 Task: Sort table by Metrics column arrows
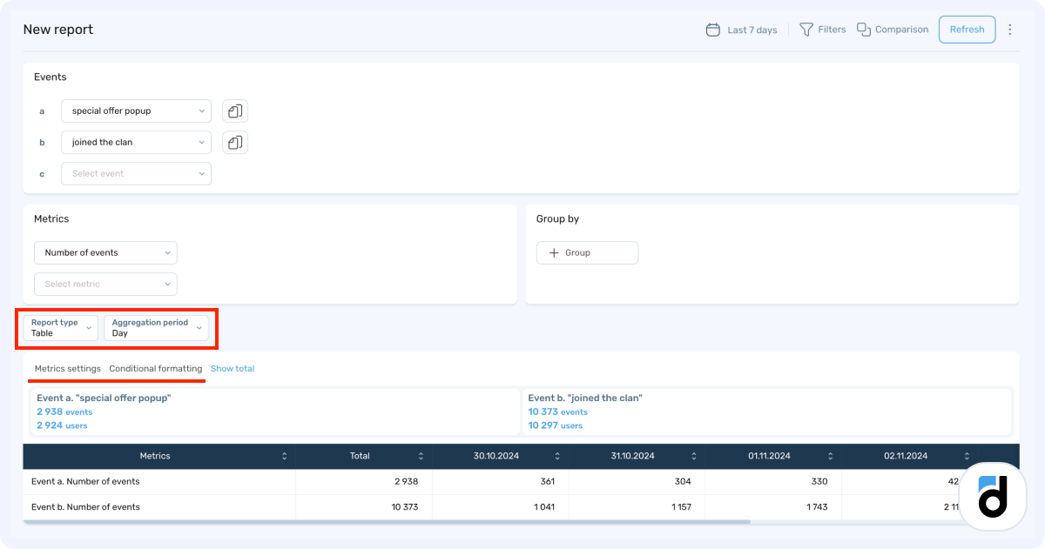(x=284, y=456)
